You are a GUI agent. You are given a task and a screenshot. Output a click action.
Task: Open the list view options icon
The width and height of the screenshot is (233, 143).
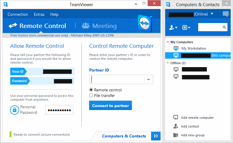pyautogui.click(x=186, y=27)
